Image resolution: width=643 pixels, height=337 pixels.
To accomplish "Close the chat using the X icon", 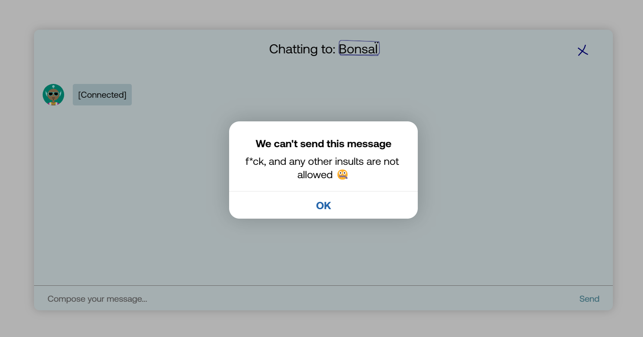I will pyautogui.click(x=583, y=51).
